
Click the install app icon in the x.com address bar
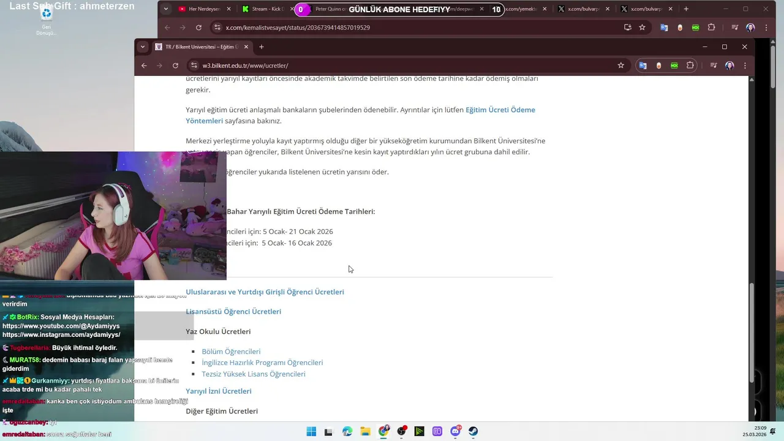click(627, 28)
